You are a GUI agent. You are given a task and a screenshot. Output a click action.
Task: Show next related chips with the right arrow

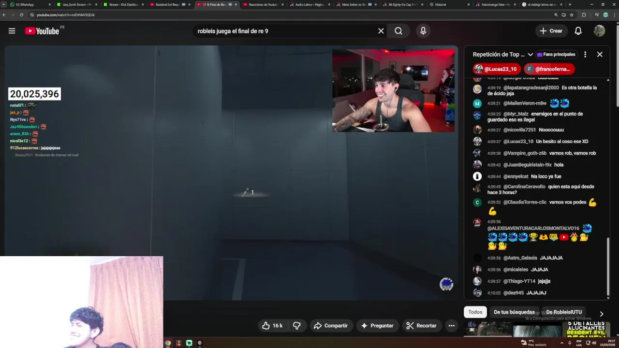pyautogui.click(x=601, y=314)
